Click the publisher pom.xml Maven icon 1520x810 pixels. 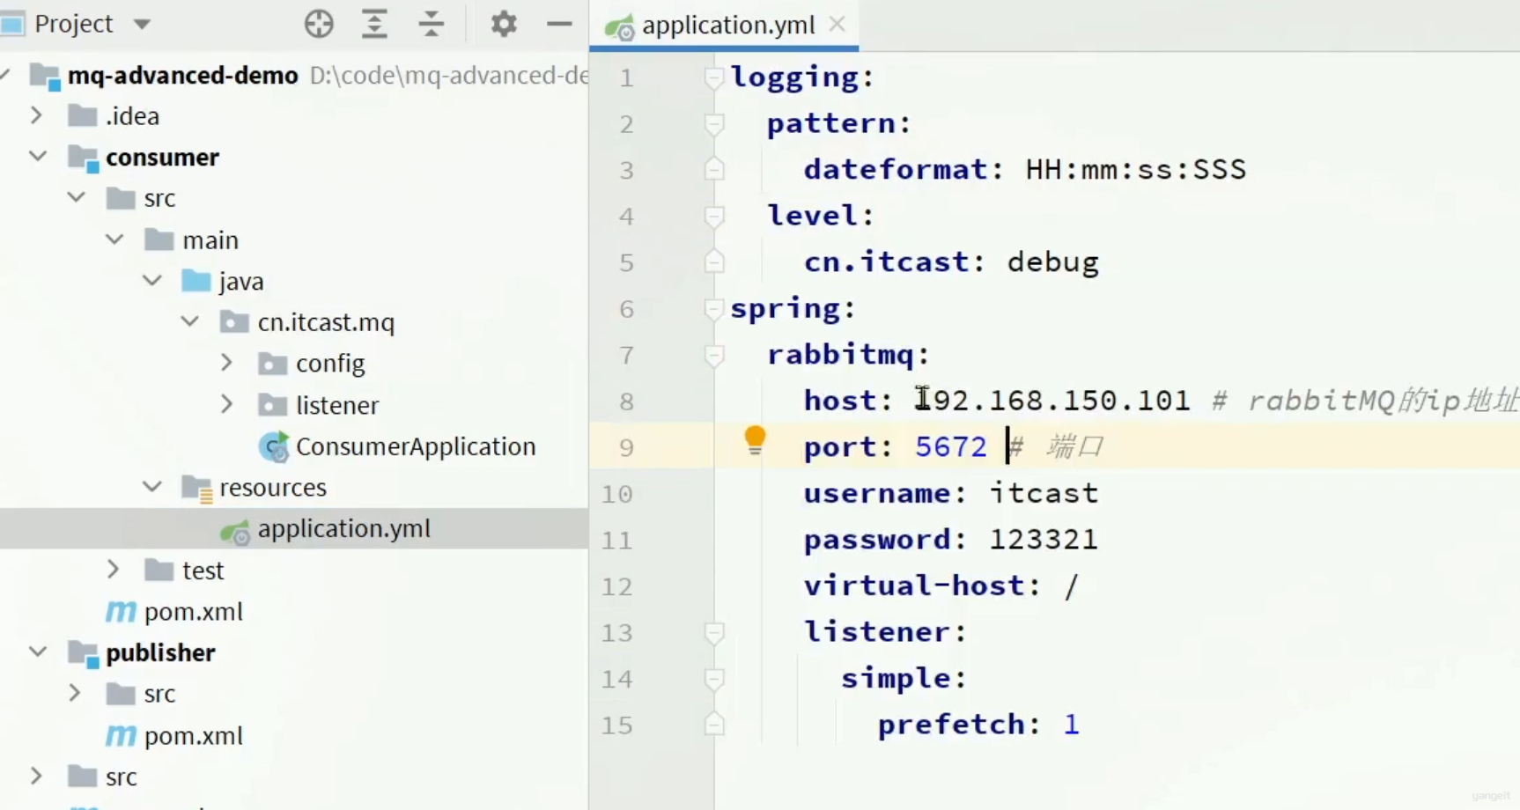(121, 736)
